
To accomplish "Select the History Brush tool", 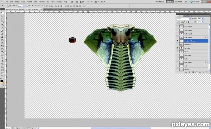I will [x=2, y=40].
